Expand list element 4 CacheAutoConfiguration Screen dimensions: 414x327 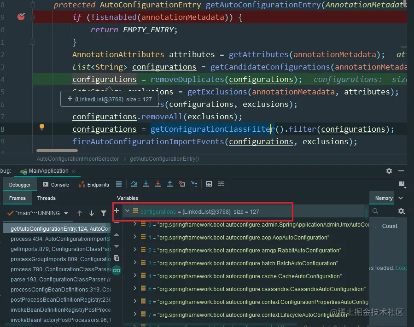(135, 275)
